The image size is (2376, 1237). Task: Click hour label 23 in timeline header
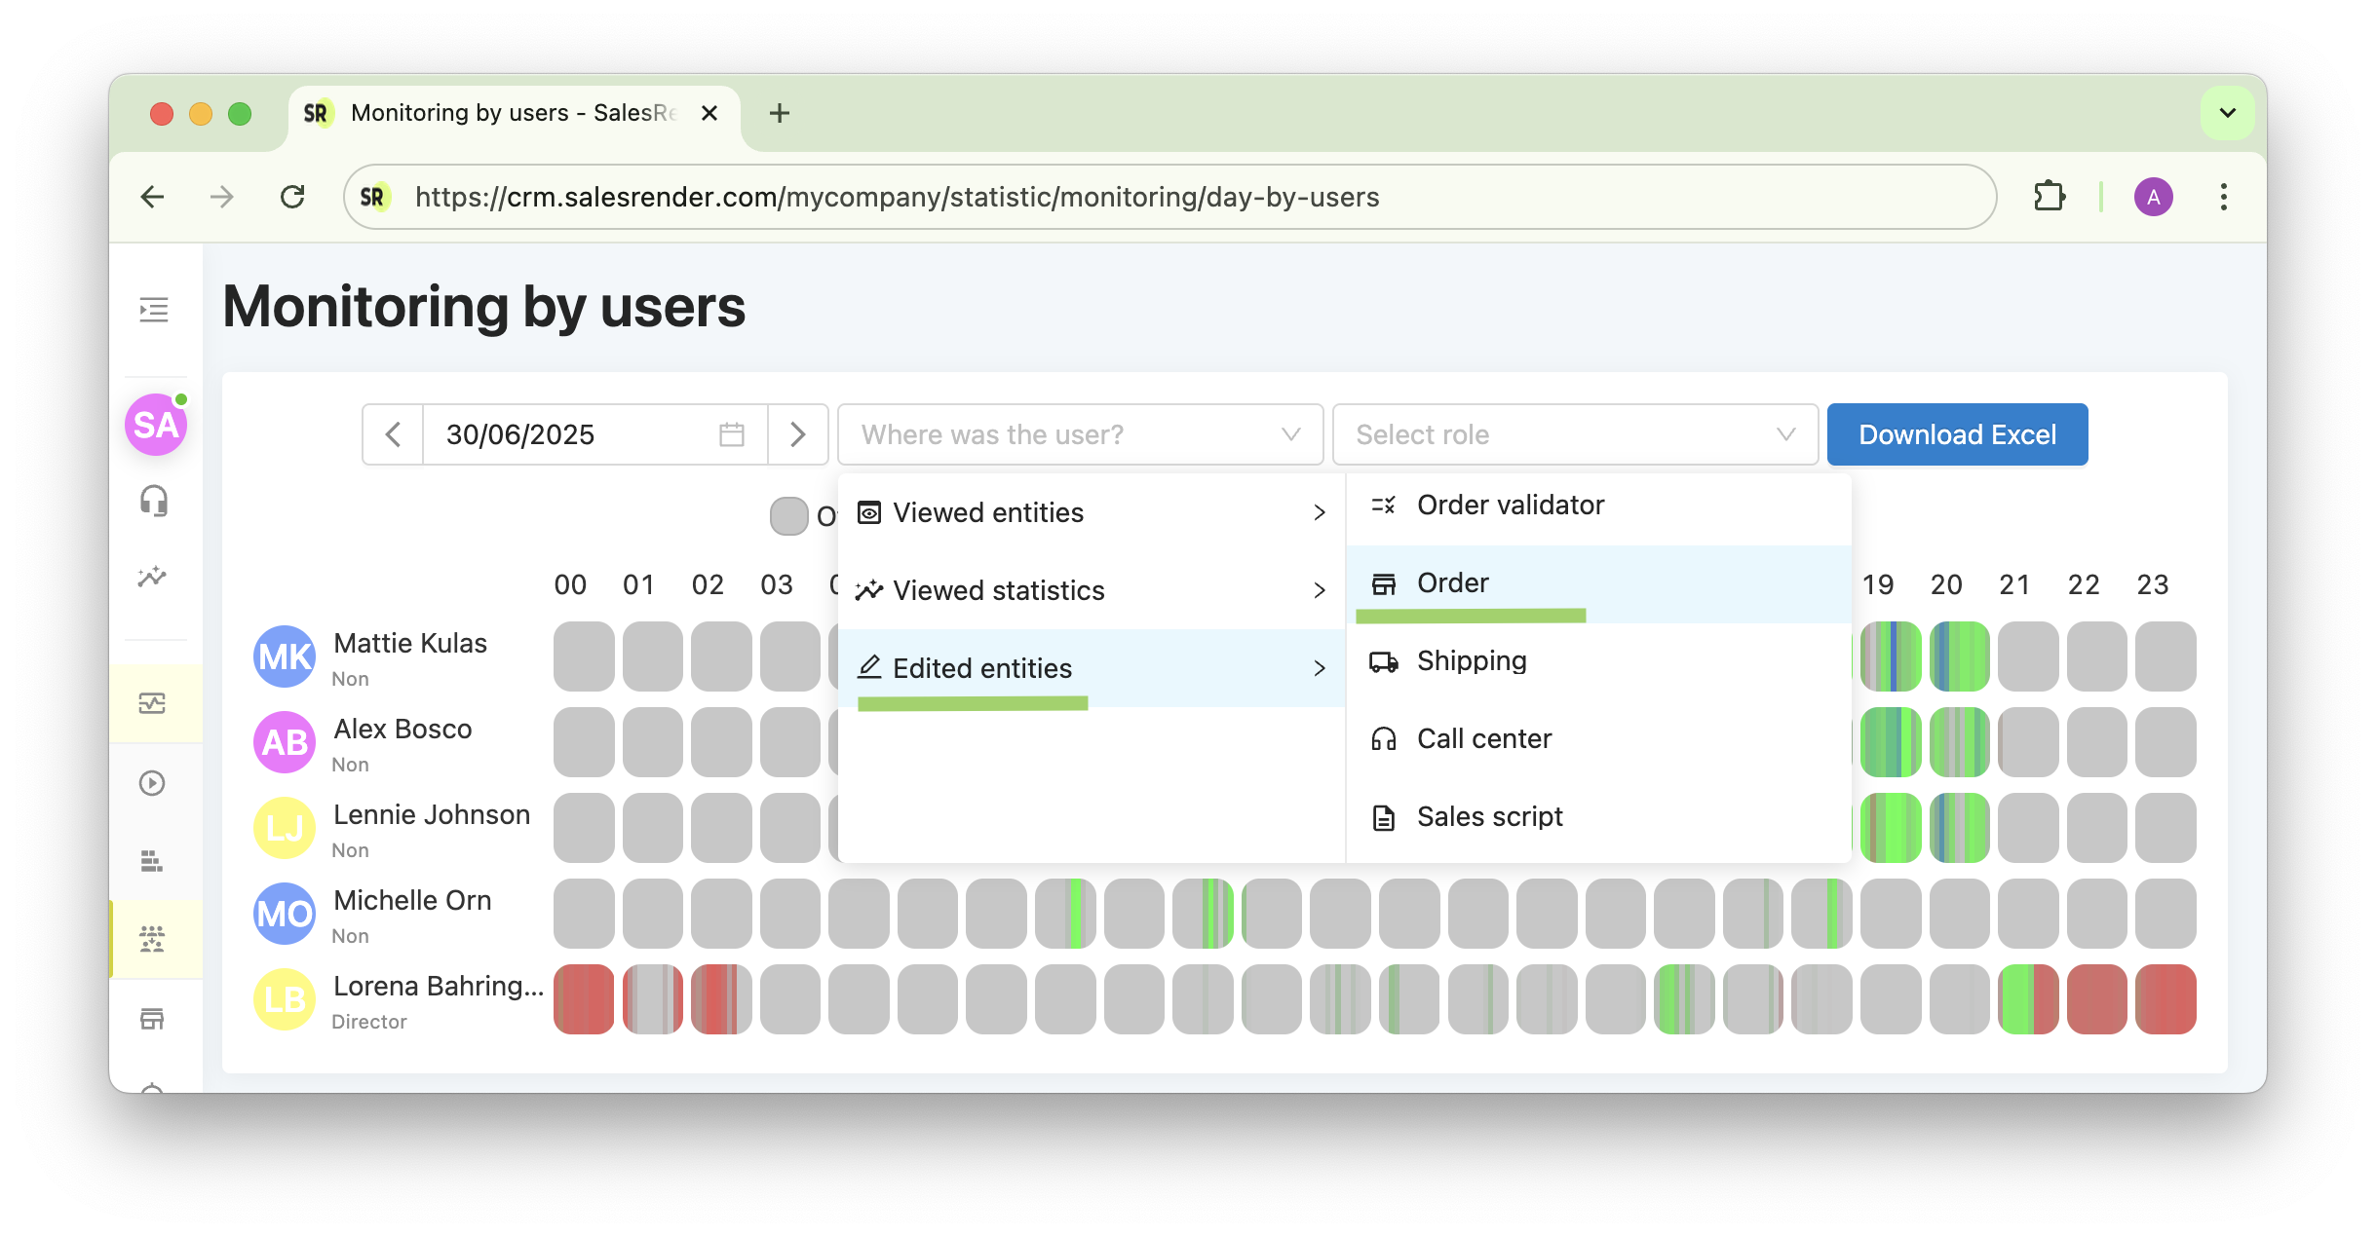(x=2152, y=584)
